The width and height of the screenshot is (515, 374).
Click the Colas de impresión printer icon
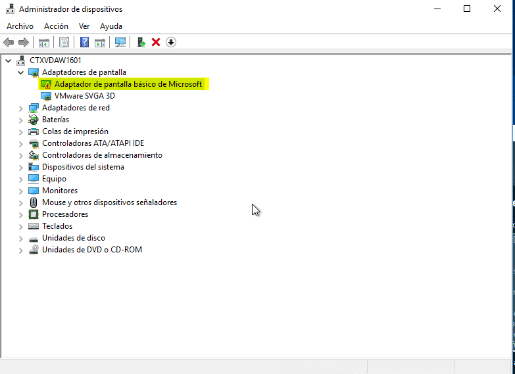point(34,131)
